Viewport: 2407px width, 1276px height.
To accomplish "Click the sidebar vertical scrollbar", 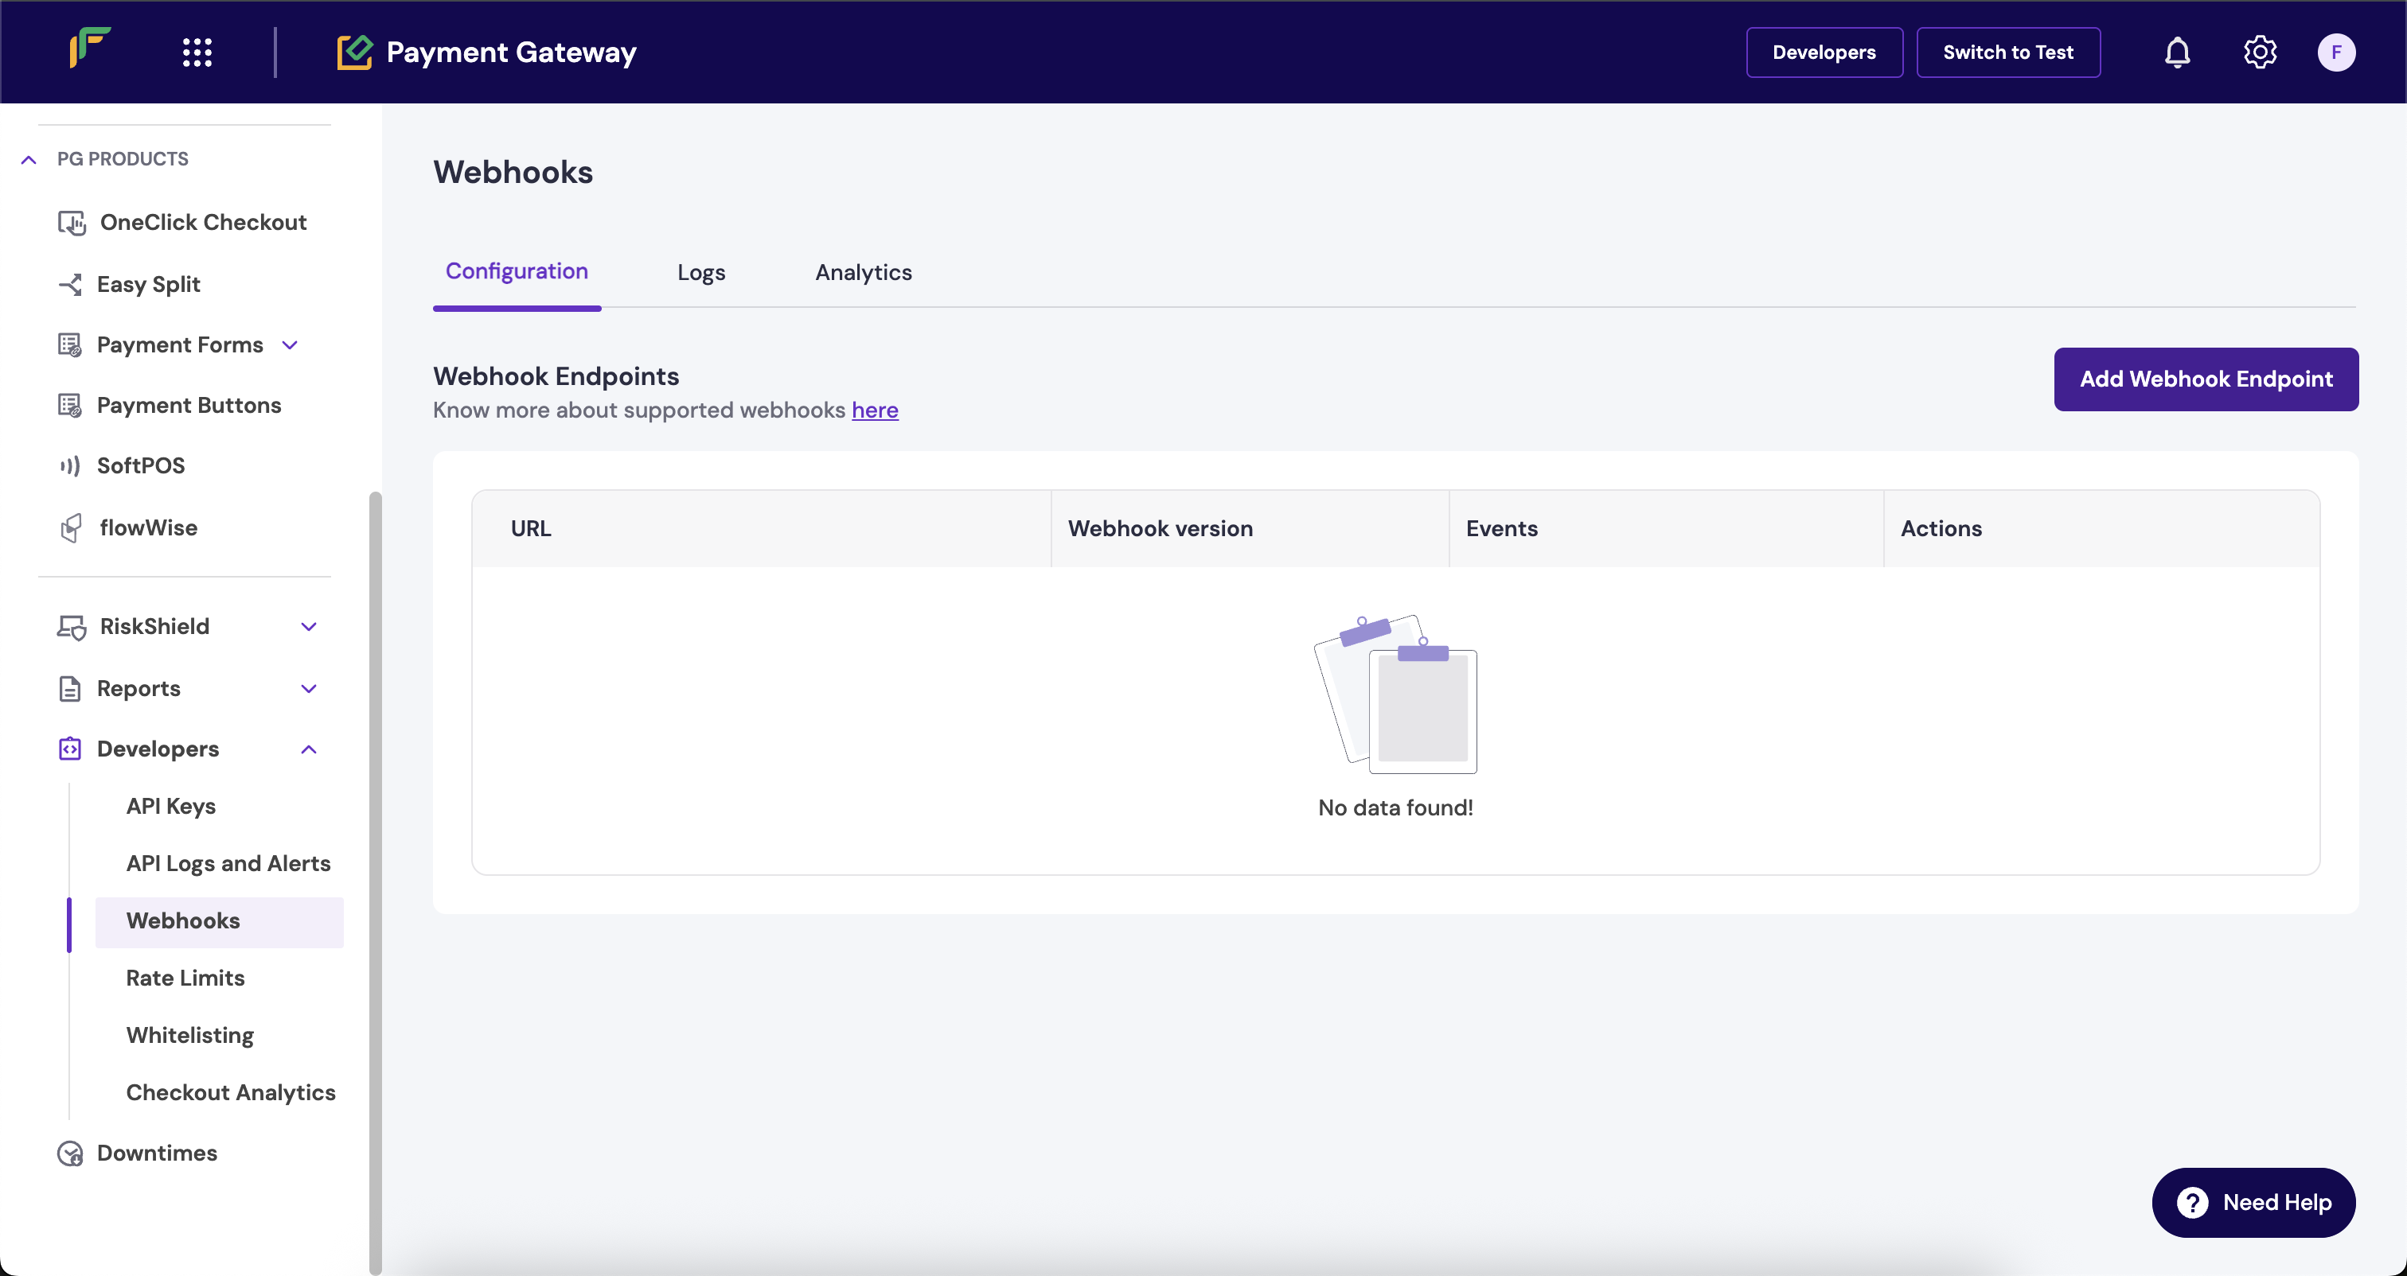I will [375, 878].
